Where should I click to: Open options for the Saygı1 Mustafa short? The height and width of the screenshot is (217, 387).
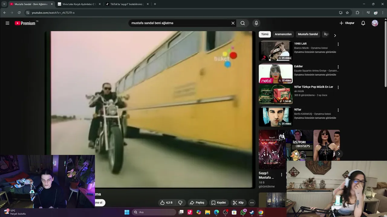pos(281,175)
